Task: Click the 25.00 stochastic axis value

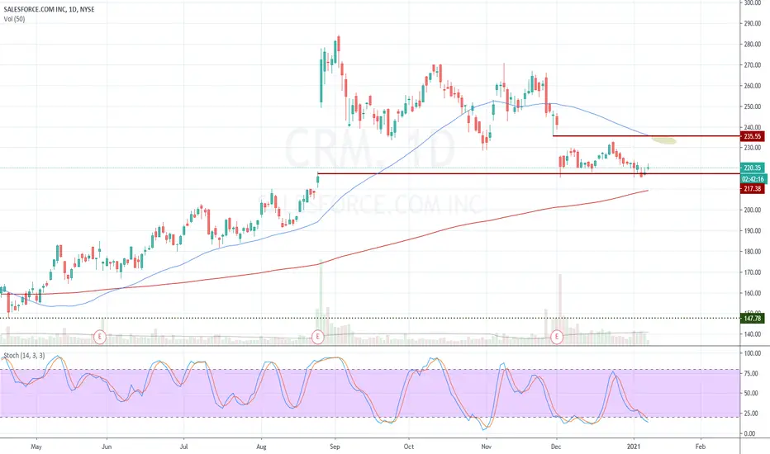Action: click(753, 414)
